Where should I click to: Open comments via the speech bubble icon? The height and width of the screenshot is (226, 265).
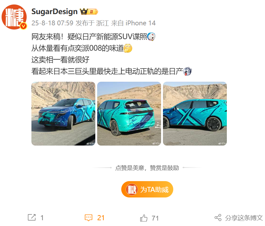point(89,218)
